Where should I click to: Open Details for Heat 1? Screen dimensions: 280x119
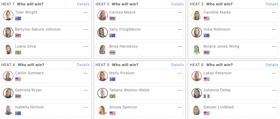[x=83, y=4]
